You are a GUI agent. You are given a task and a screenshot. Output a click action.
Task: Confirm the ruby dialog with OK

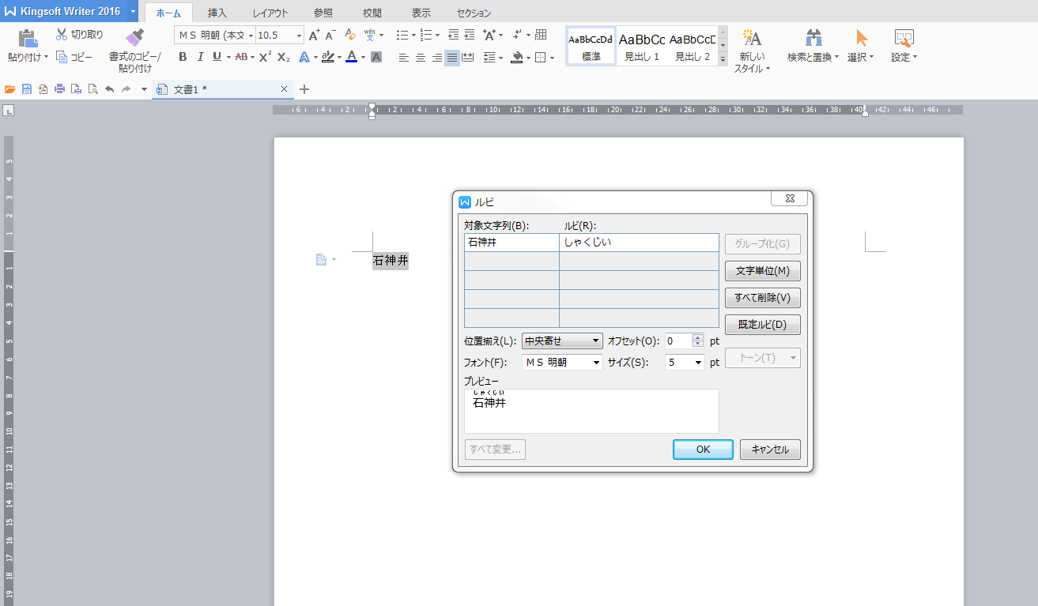coord(703,449)
